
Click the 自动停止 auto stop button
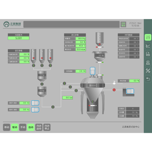pyautogui.click(x=47, y=127)
